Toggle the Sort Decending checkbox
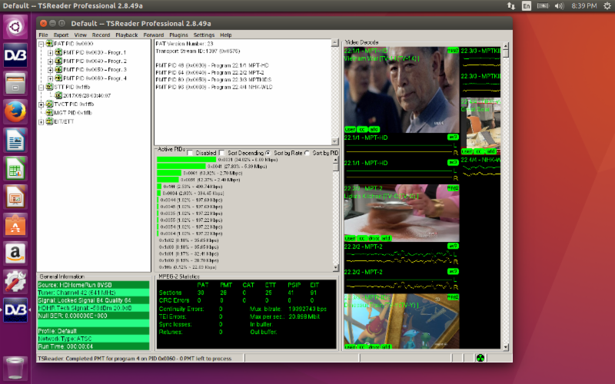 click(222, 153)
